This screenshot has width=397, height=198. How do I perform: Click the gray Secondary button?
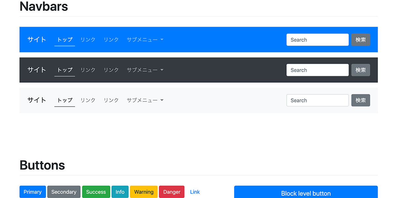64,192
